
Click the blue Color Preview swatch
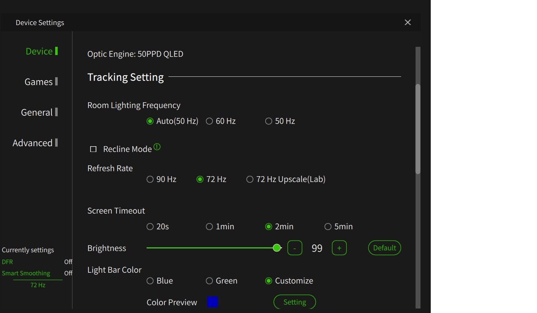[x=212, y=302]
